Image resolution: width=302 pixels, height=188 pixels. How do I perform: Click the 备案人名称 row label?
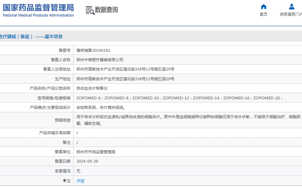pyautogui.click(x=61, y=60)
